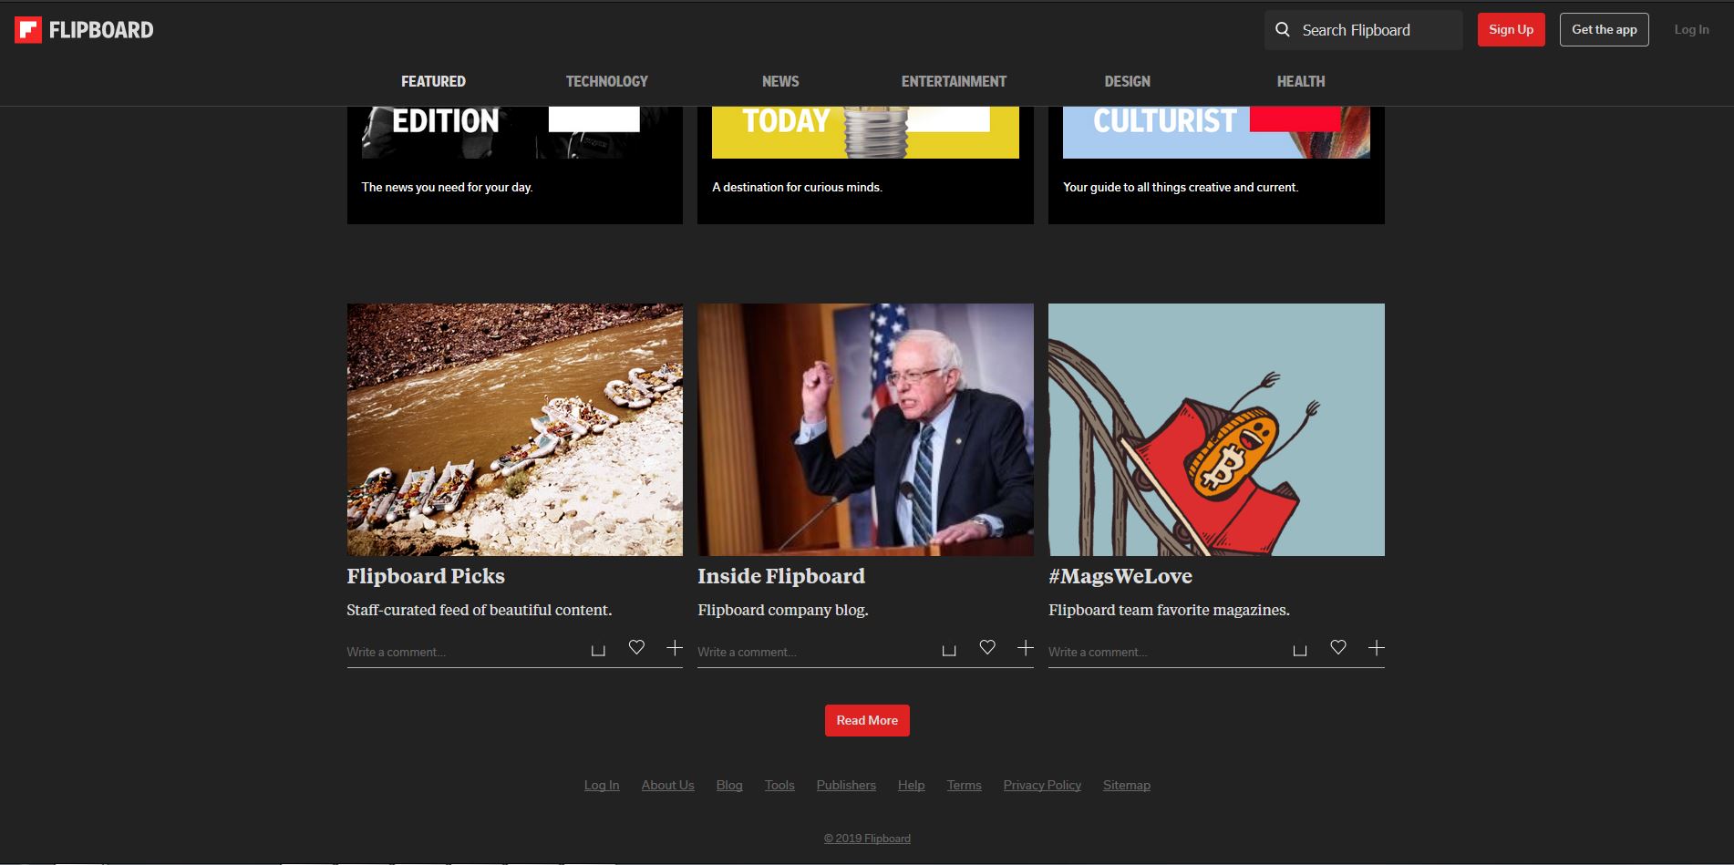1734x865 pixels.
Task: Click the footer Log In link
Action: 602,785
